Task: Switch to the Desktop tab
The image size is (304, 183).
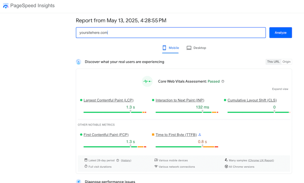Action: [x=196, y=48]
